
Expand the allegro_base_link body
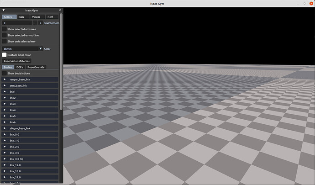(30, 128)
